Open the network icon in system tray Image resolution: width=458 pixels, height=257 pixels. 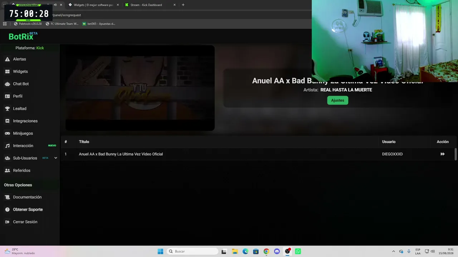(427, 251)
